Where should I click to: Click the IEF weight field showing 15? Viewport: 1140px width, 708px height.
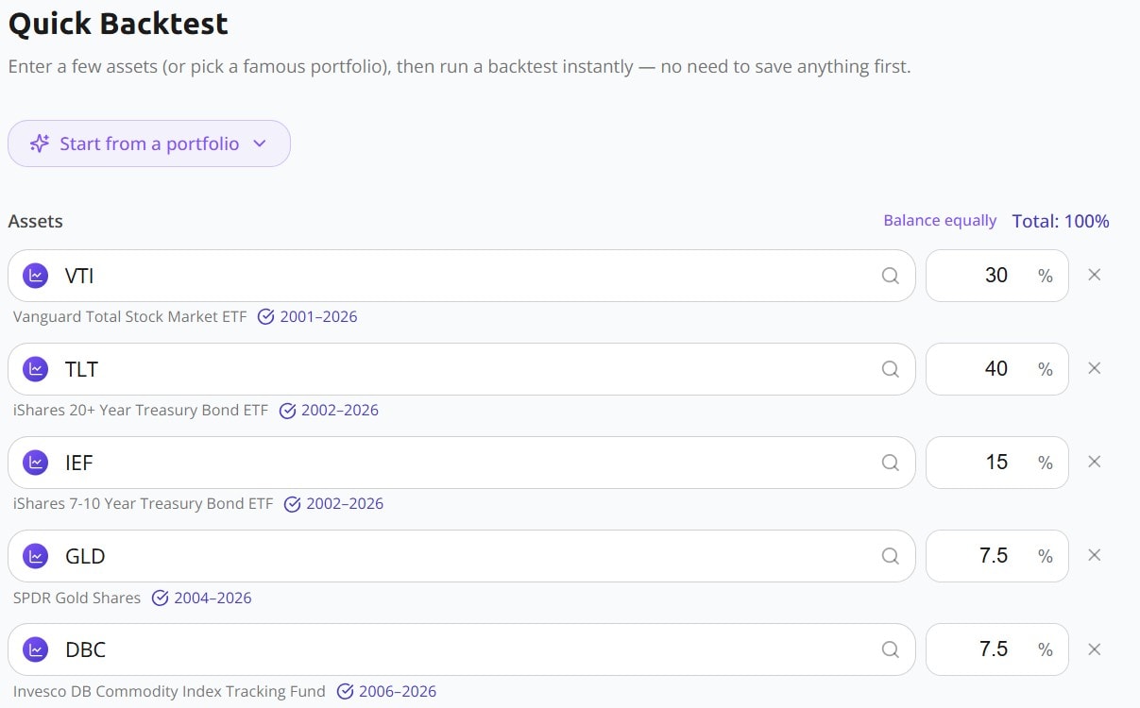coord(997,463)
